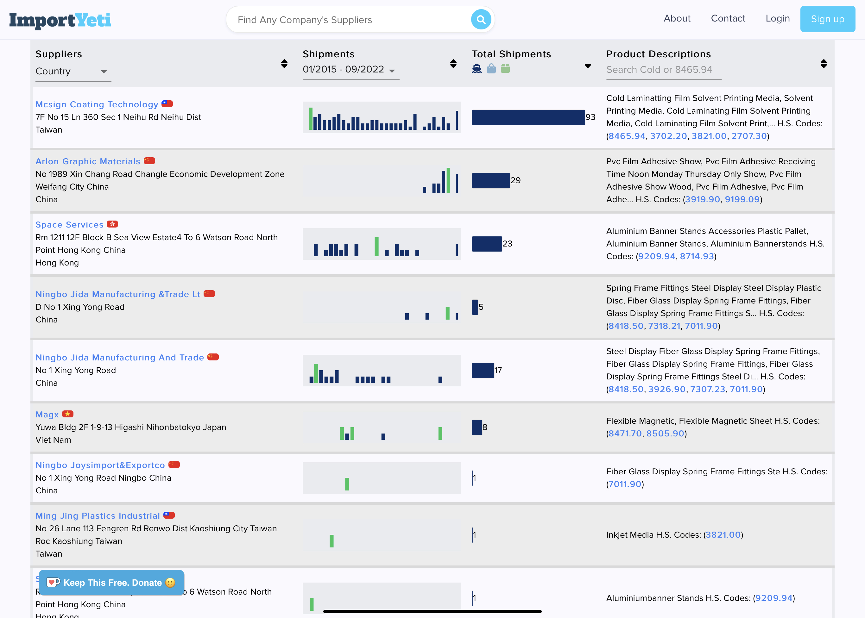Sort Product Descriptions column with its arrows
The image size is (865, 618).
(x=824, y=64)
